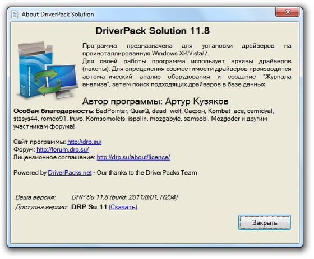314x259 pixels.
Task: Click the Закрыть button
Action: pos(264,223)
